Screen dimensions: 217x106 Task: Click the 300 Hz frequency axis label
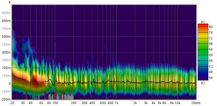click(x=84, y=103)
